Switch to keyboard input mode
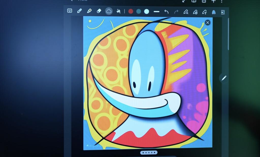The width and height of the screenshot is (260, 157). [x=70, y=11]
